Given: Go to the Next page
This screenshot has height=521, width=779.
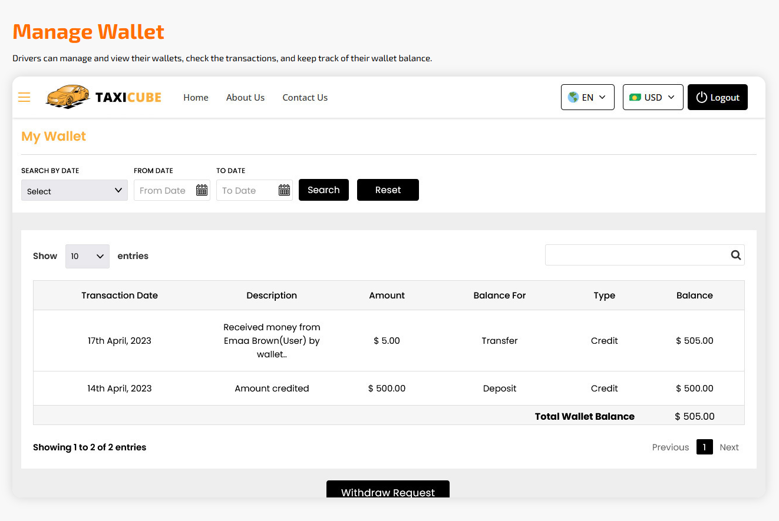Looking at the screenshot, I should (x=729, y=447).
